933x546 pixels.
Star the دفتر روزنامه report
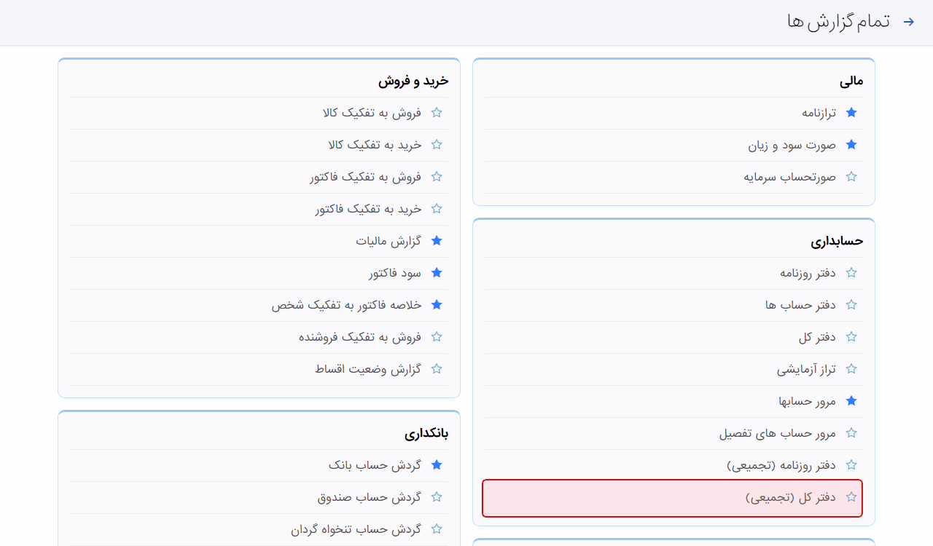pyautogui.click(x=851, y=273)
